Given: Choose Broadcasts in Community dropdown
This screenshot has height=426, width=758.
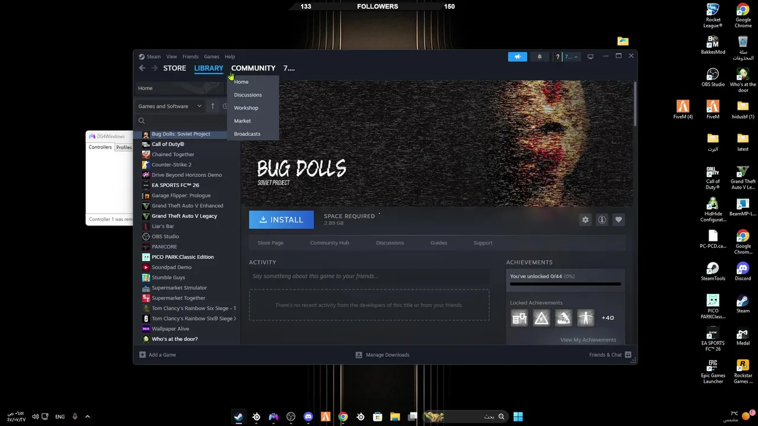Looking at the screenshot, I should point(247,134).
